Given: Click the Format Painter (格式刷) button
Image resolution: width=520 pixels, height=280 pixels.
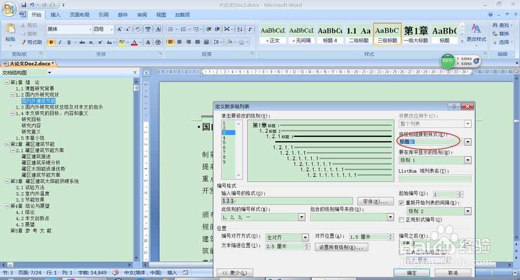Looking at the screenshot, I should click(32, 42).
